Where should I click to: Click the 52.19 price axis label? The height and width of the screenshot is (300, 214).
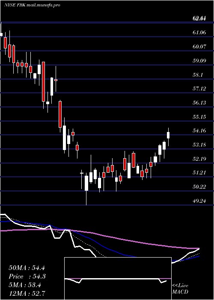199,159
